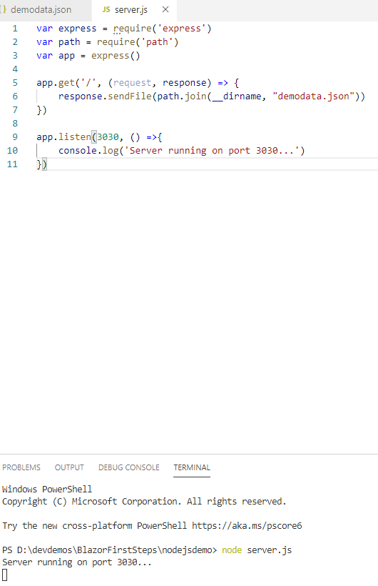Click line number 5 in the gutter
Screen dimensions: 378x586
pos(15,83)
